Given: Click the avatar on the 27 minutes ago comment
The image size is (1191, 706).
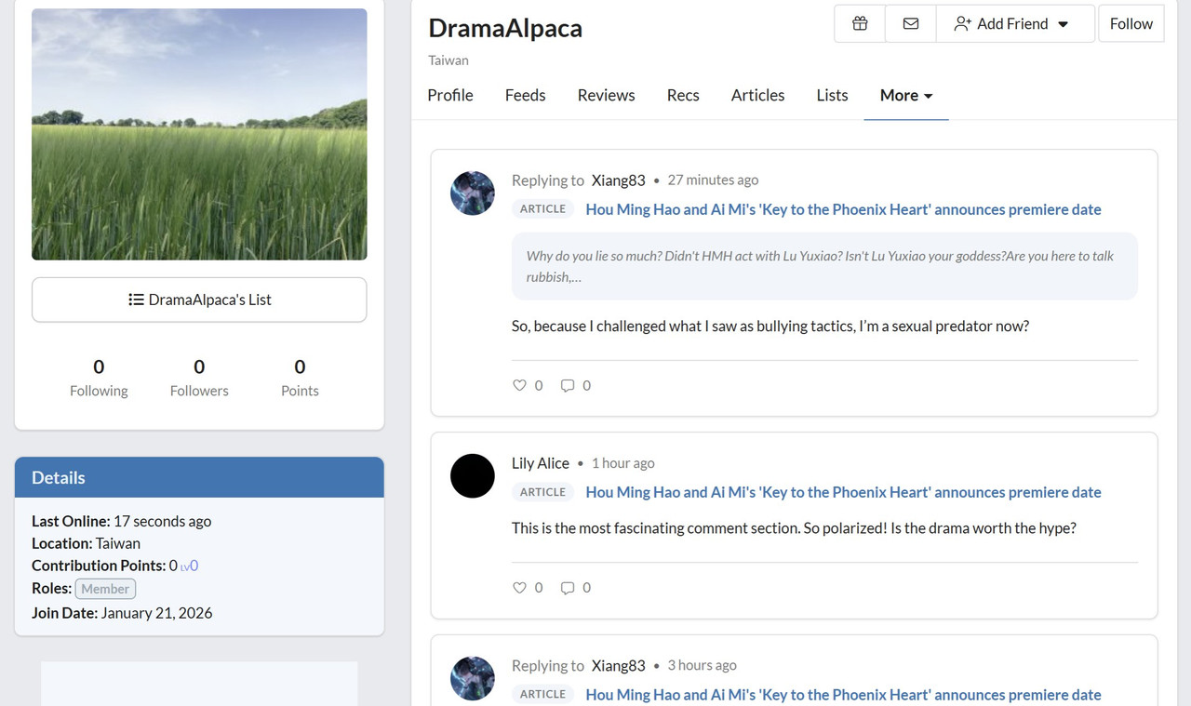Looking at the screenshot, I should click(x=473, y=193).
